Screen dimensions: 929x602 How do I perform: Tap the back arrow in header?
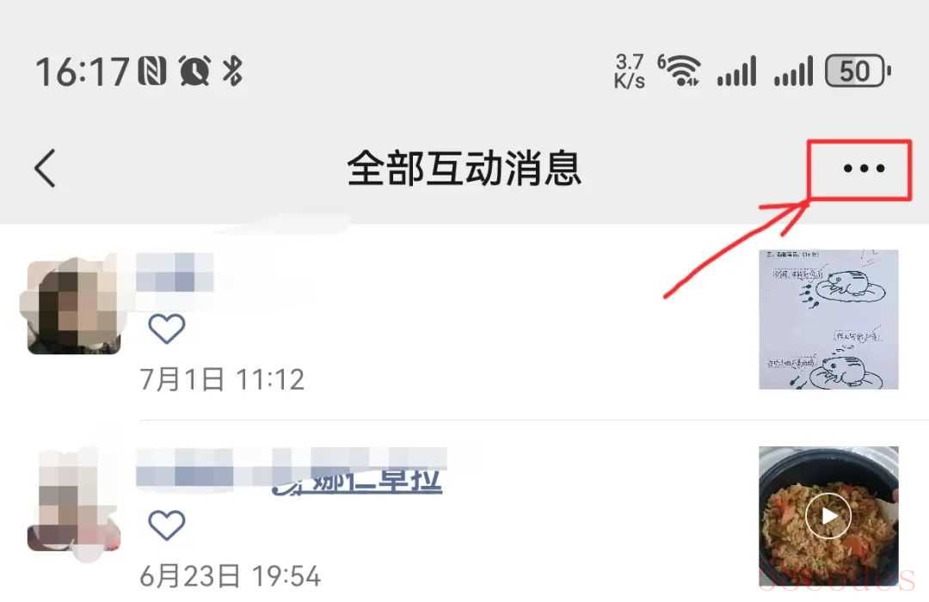click(x=45, y=169)
